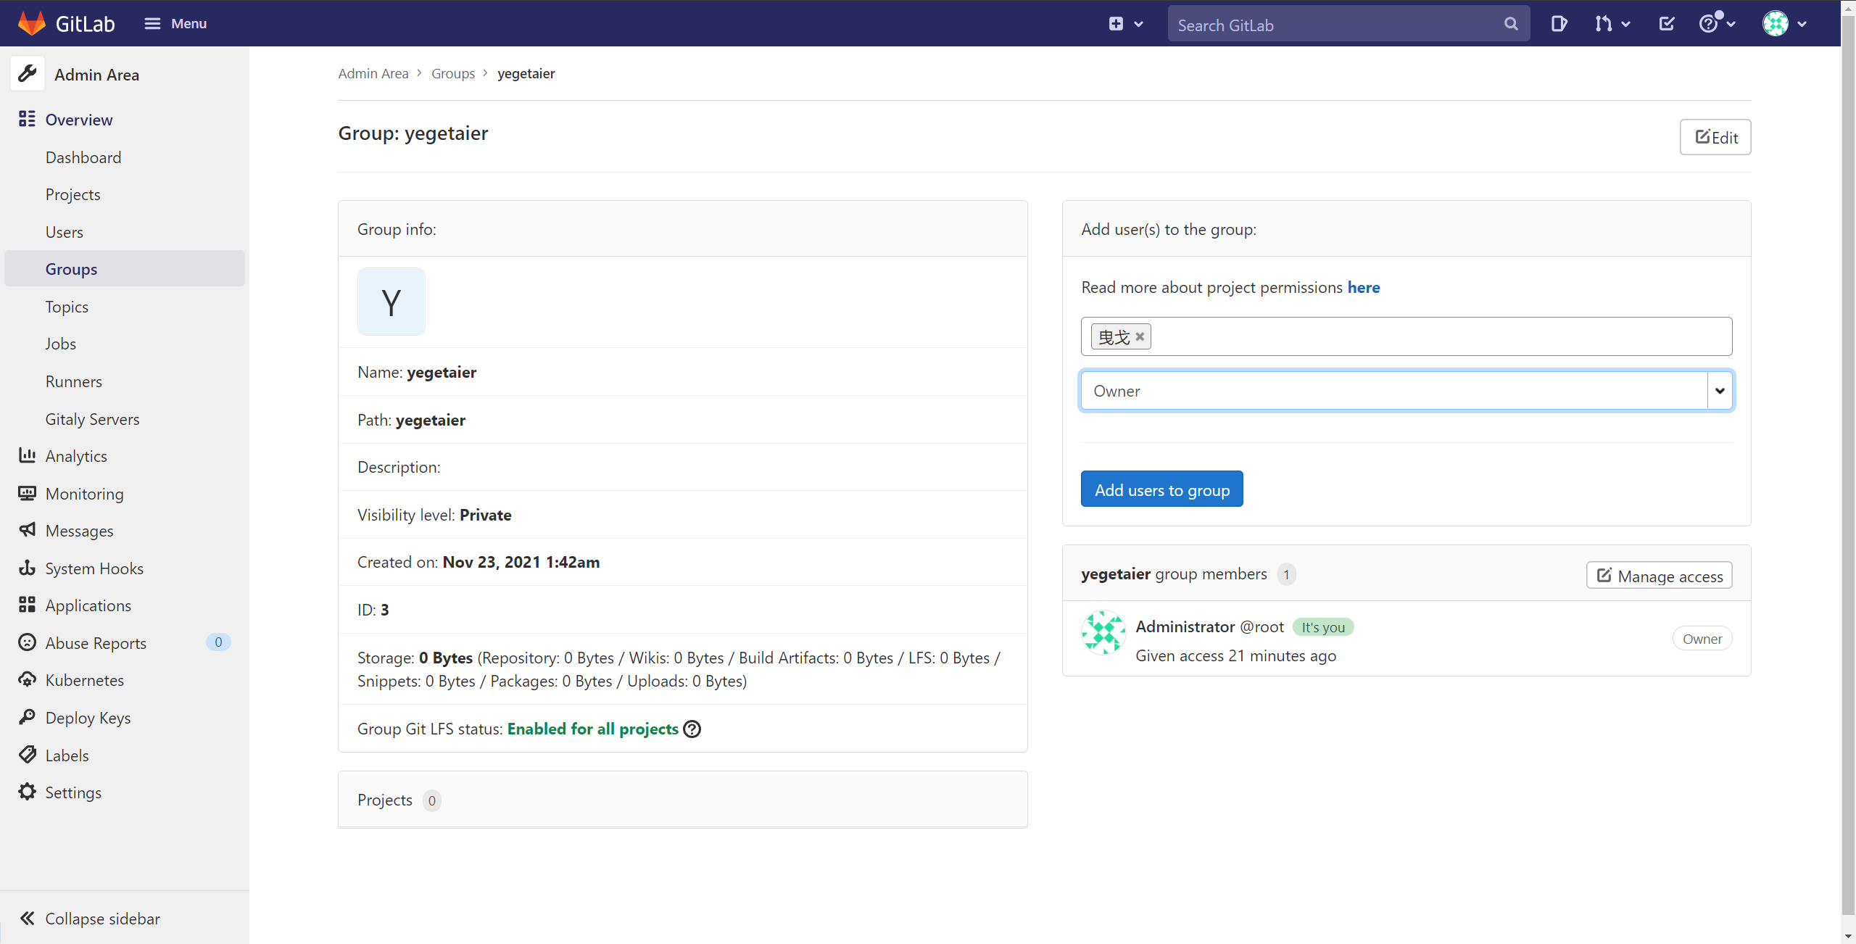1856x944 pixels.
Task: Open the main Menu
Action: pos(175,24)
